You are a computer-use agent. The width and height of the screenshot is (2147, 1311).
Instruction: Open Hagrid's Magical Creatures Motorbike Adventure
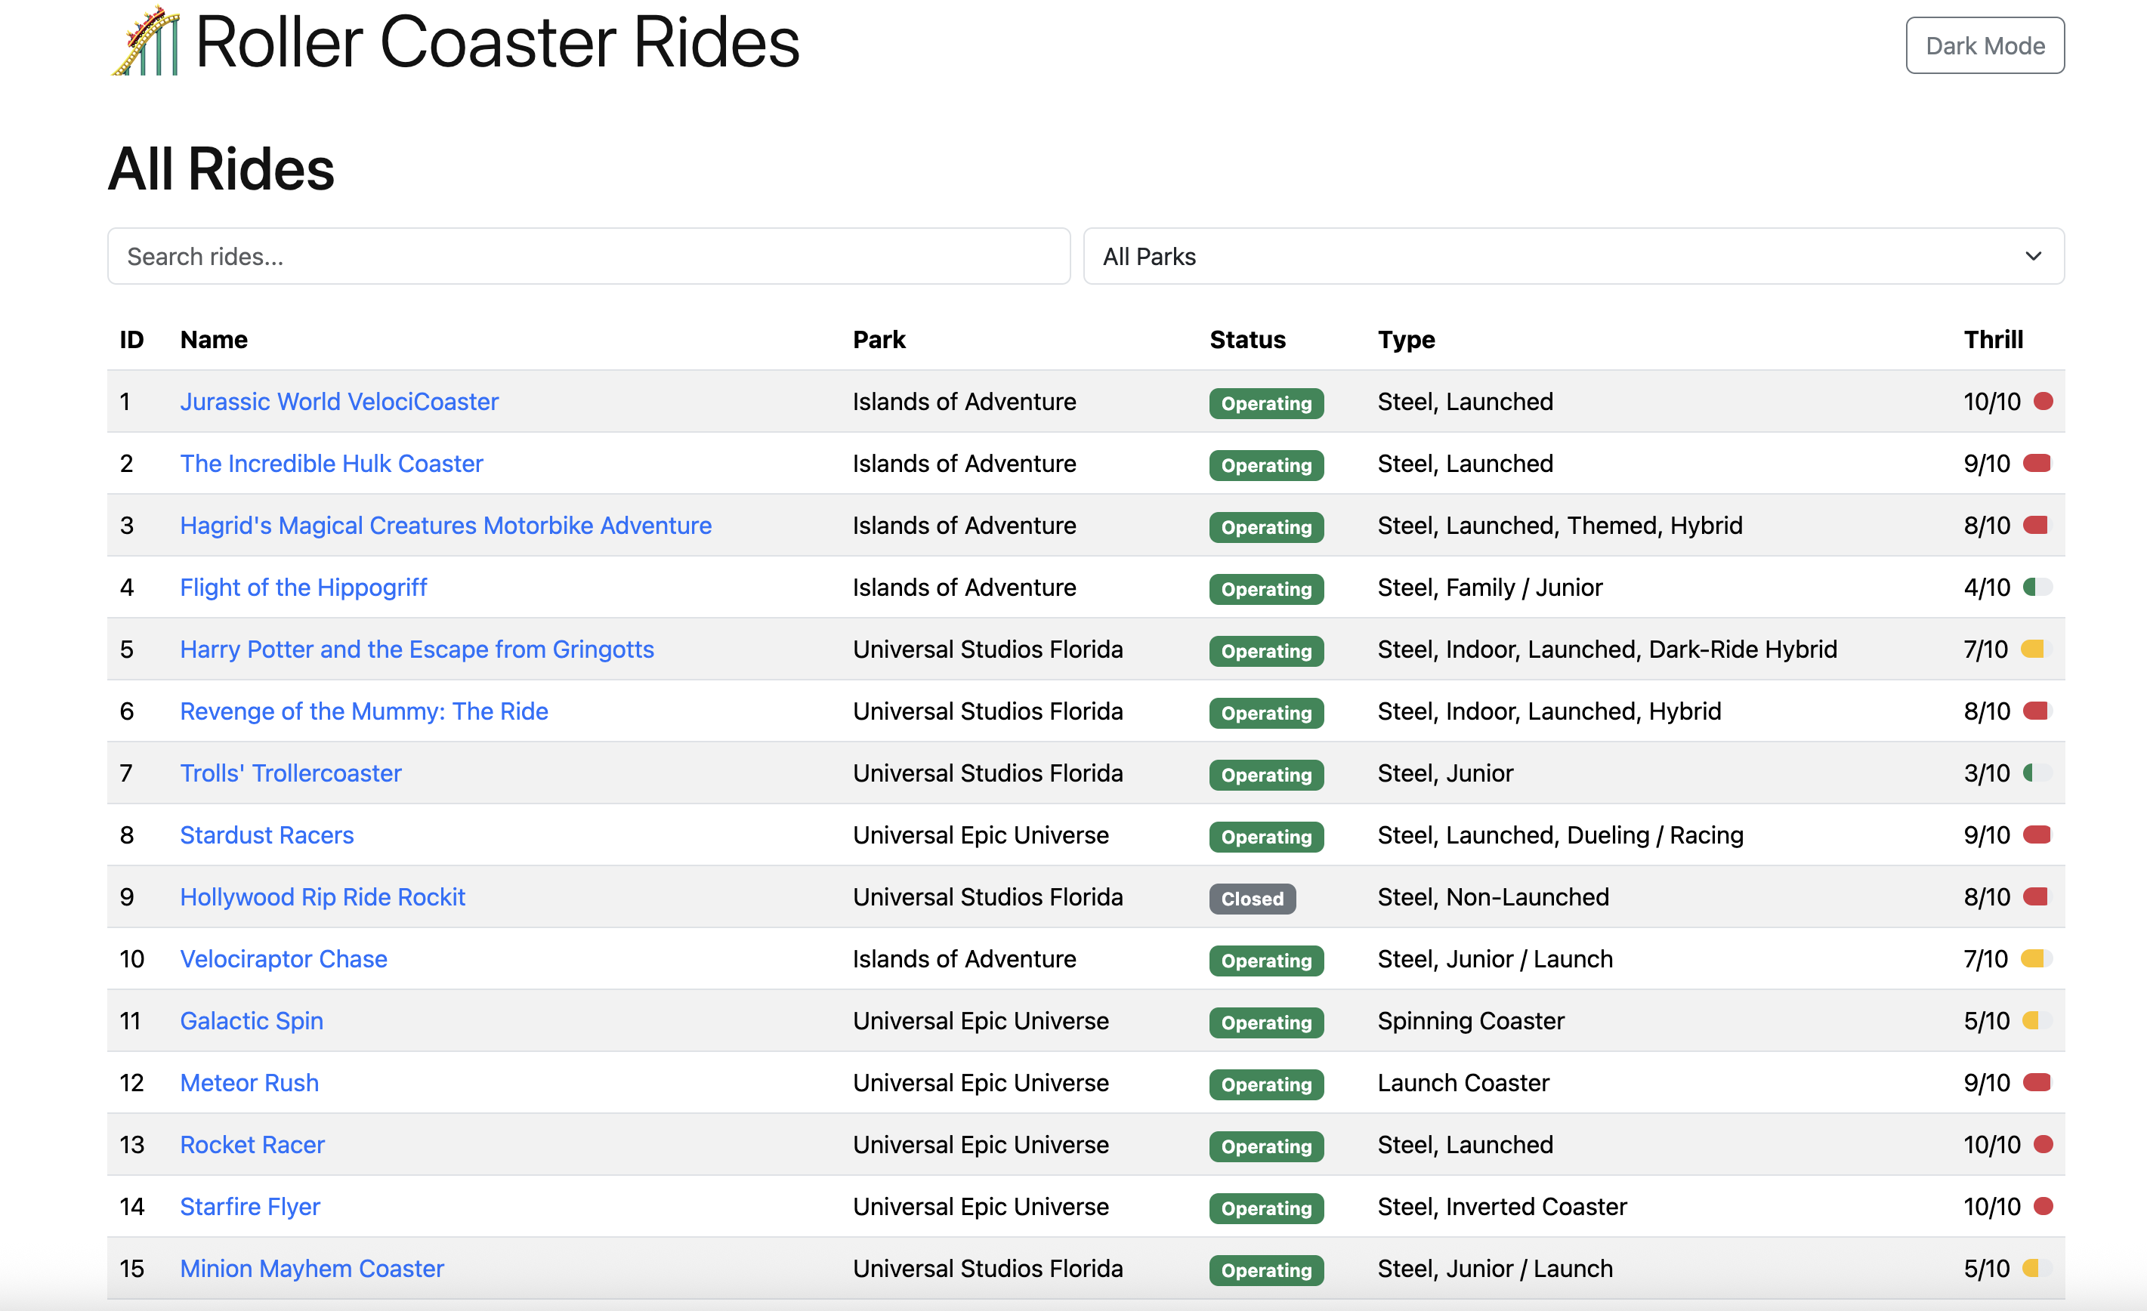click(x=445, y=526)
